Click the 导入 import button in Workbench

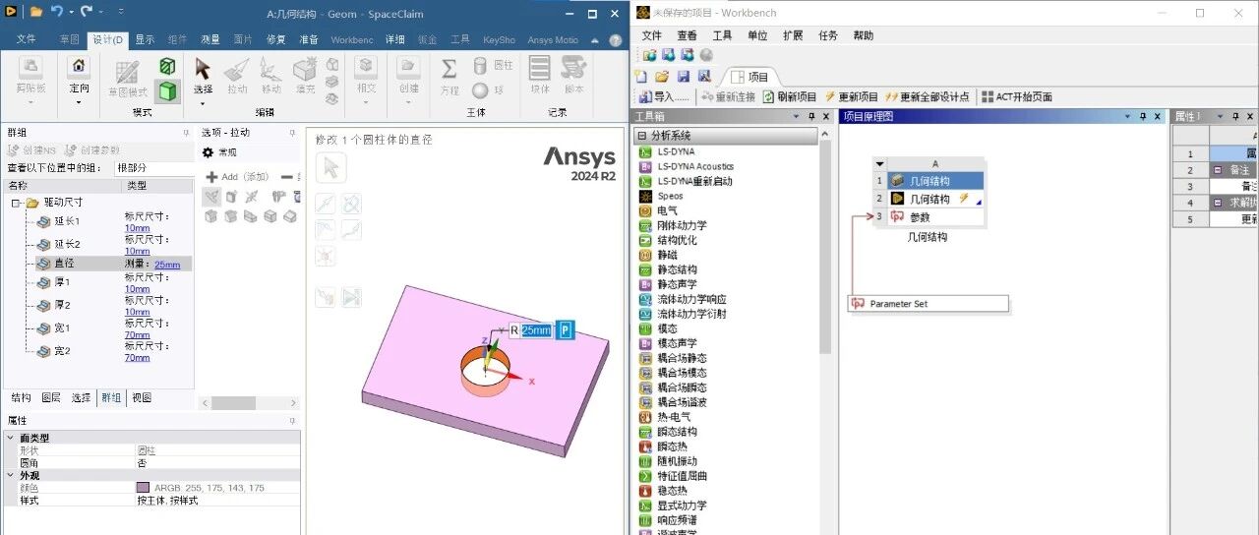[x=664, y=96]
